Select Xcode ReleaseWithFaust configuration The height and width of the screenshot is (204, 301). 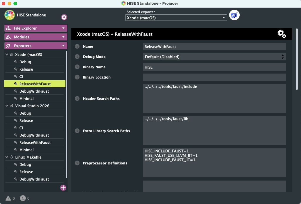point(35,84)
